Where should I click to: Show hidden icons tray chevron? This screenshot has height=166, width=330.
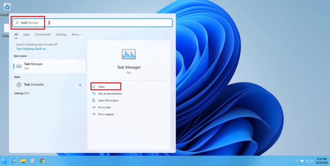(x=297, y=161)
